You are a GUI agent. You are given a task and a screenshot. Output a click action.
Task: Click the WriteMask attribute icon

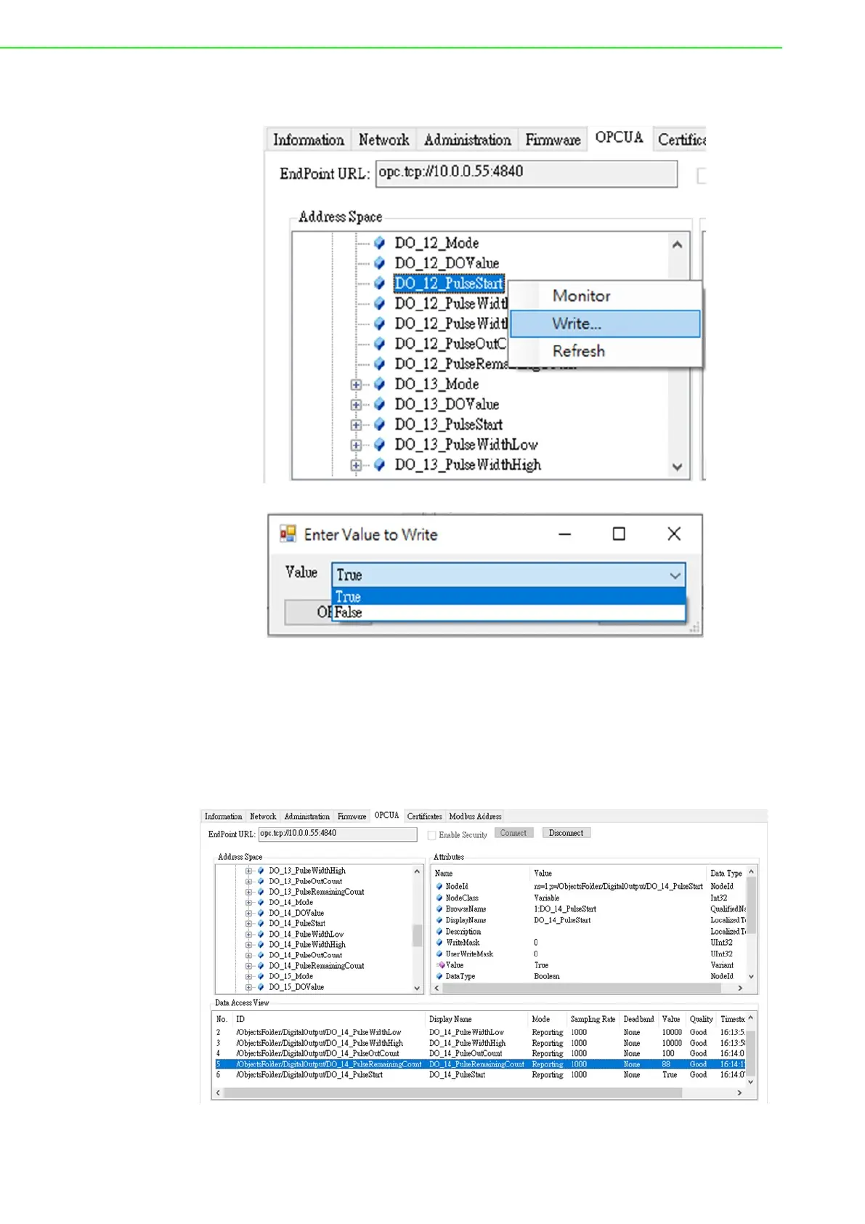[439, 943]
